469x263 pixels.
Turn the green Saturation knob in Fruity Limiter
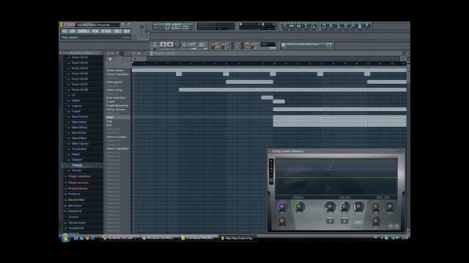click(299, 207)
